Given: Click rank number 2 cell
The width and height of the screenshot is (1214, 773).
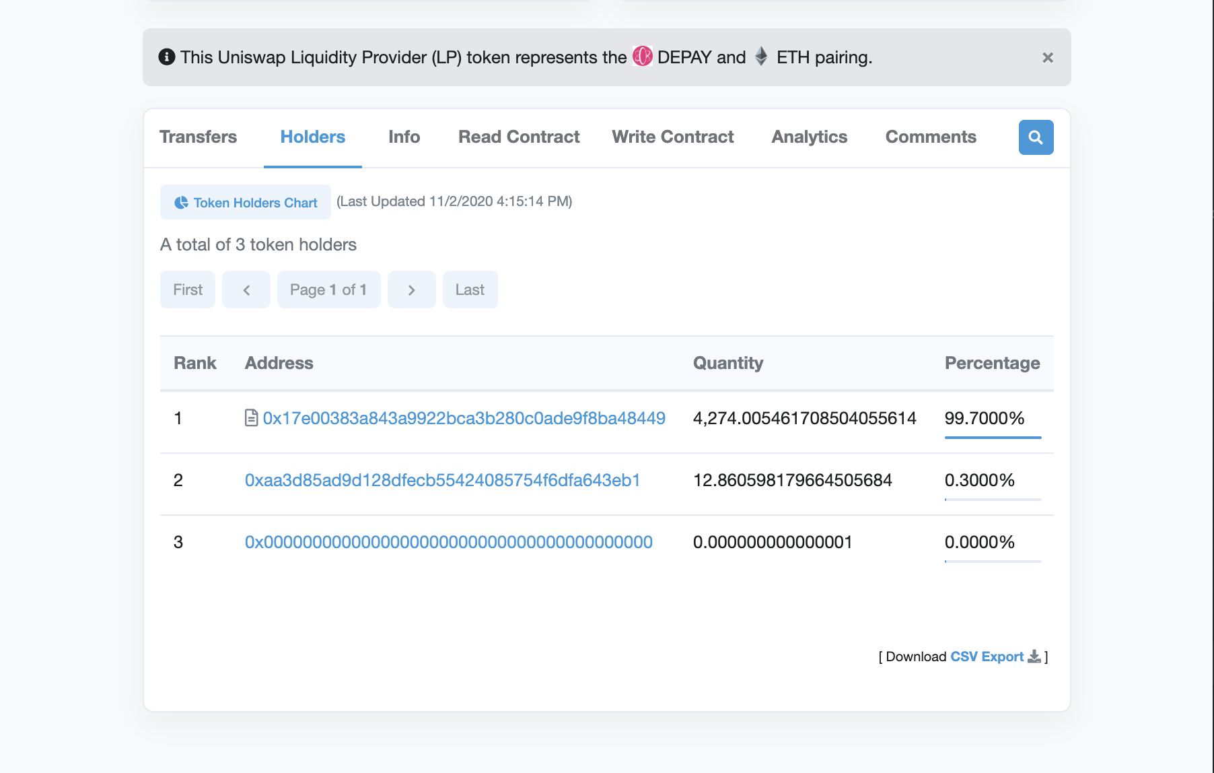Looking at the screenshot, I should [178, 480].
